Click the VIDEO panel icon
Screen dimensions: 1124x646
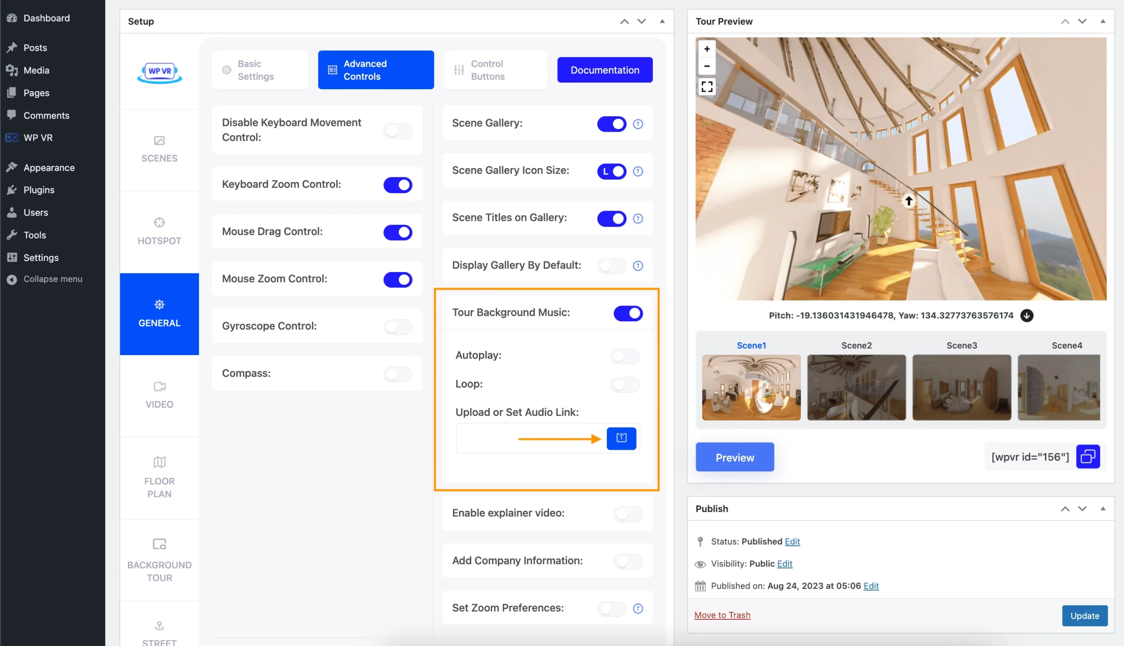click(160, 387)
